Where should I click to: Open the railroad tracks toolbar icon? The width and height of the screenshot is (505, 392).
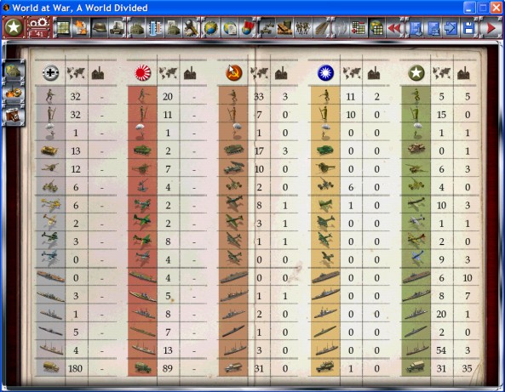(321, 28)
